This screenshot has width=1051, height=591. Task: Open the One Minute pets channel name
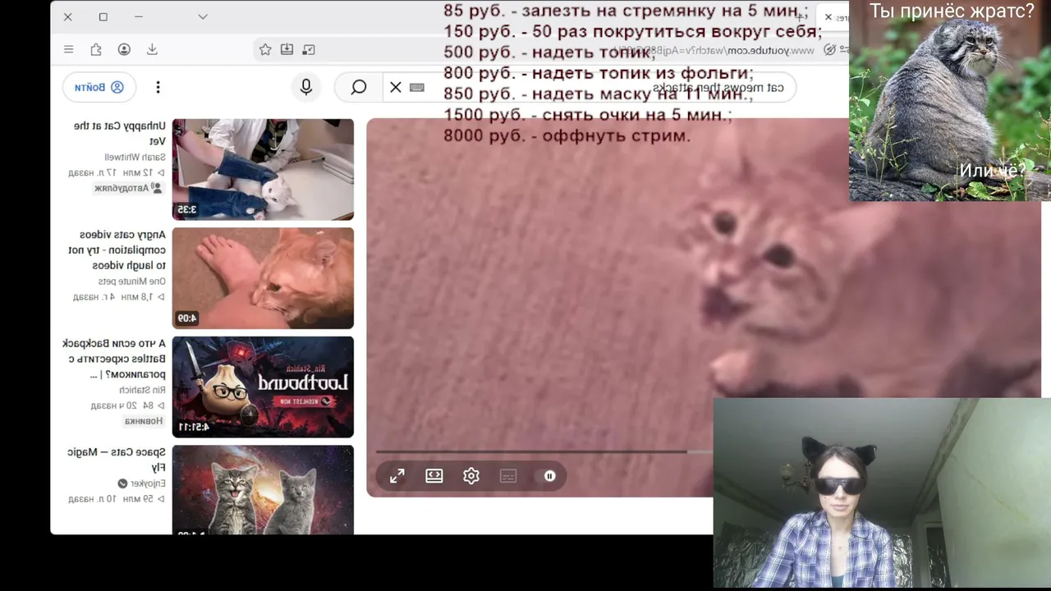tap(131, 282)
